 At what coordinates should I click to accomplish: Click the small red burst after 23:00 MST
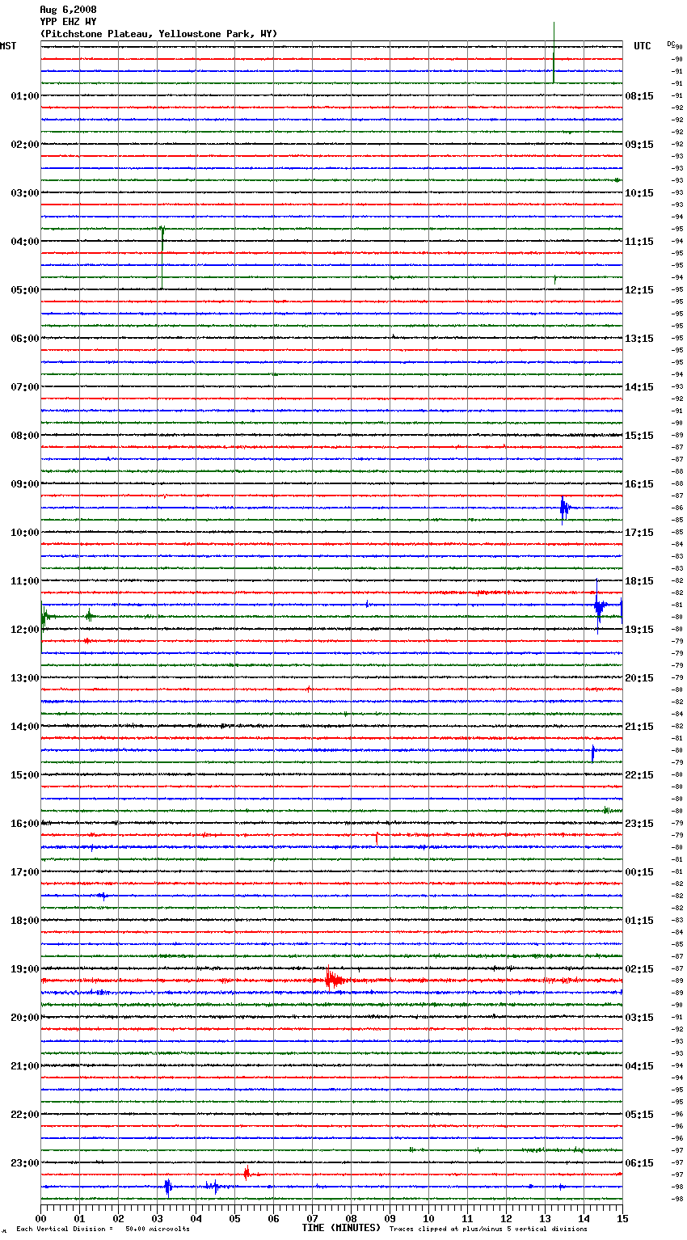[x=247, y=1173]
